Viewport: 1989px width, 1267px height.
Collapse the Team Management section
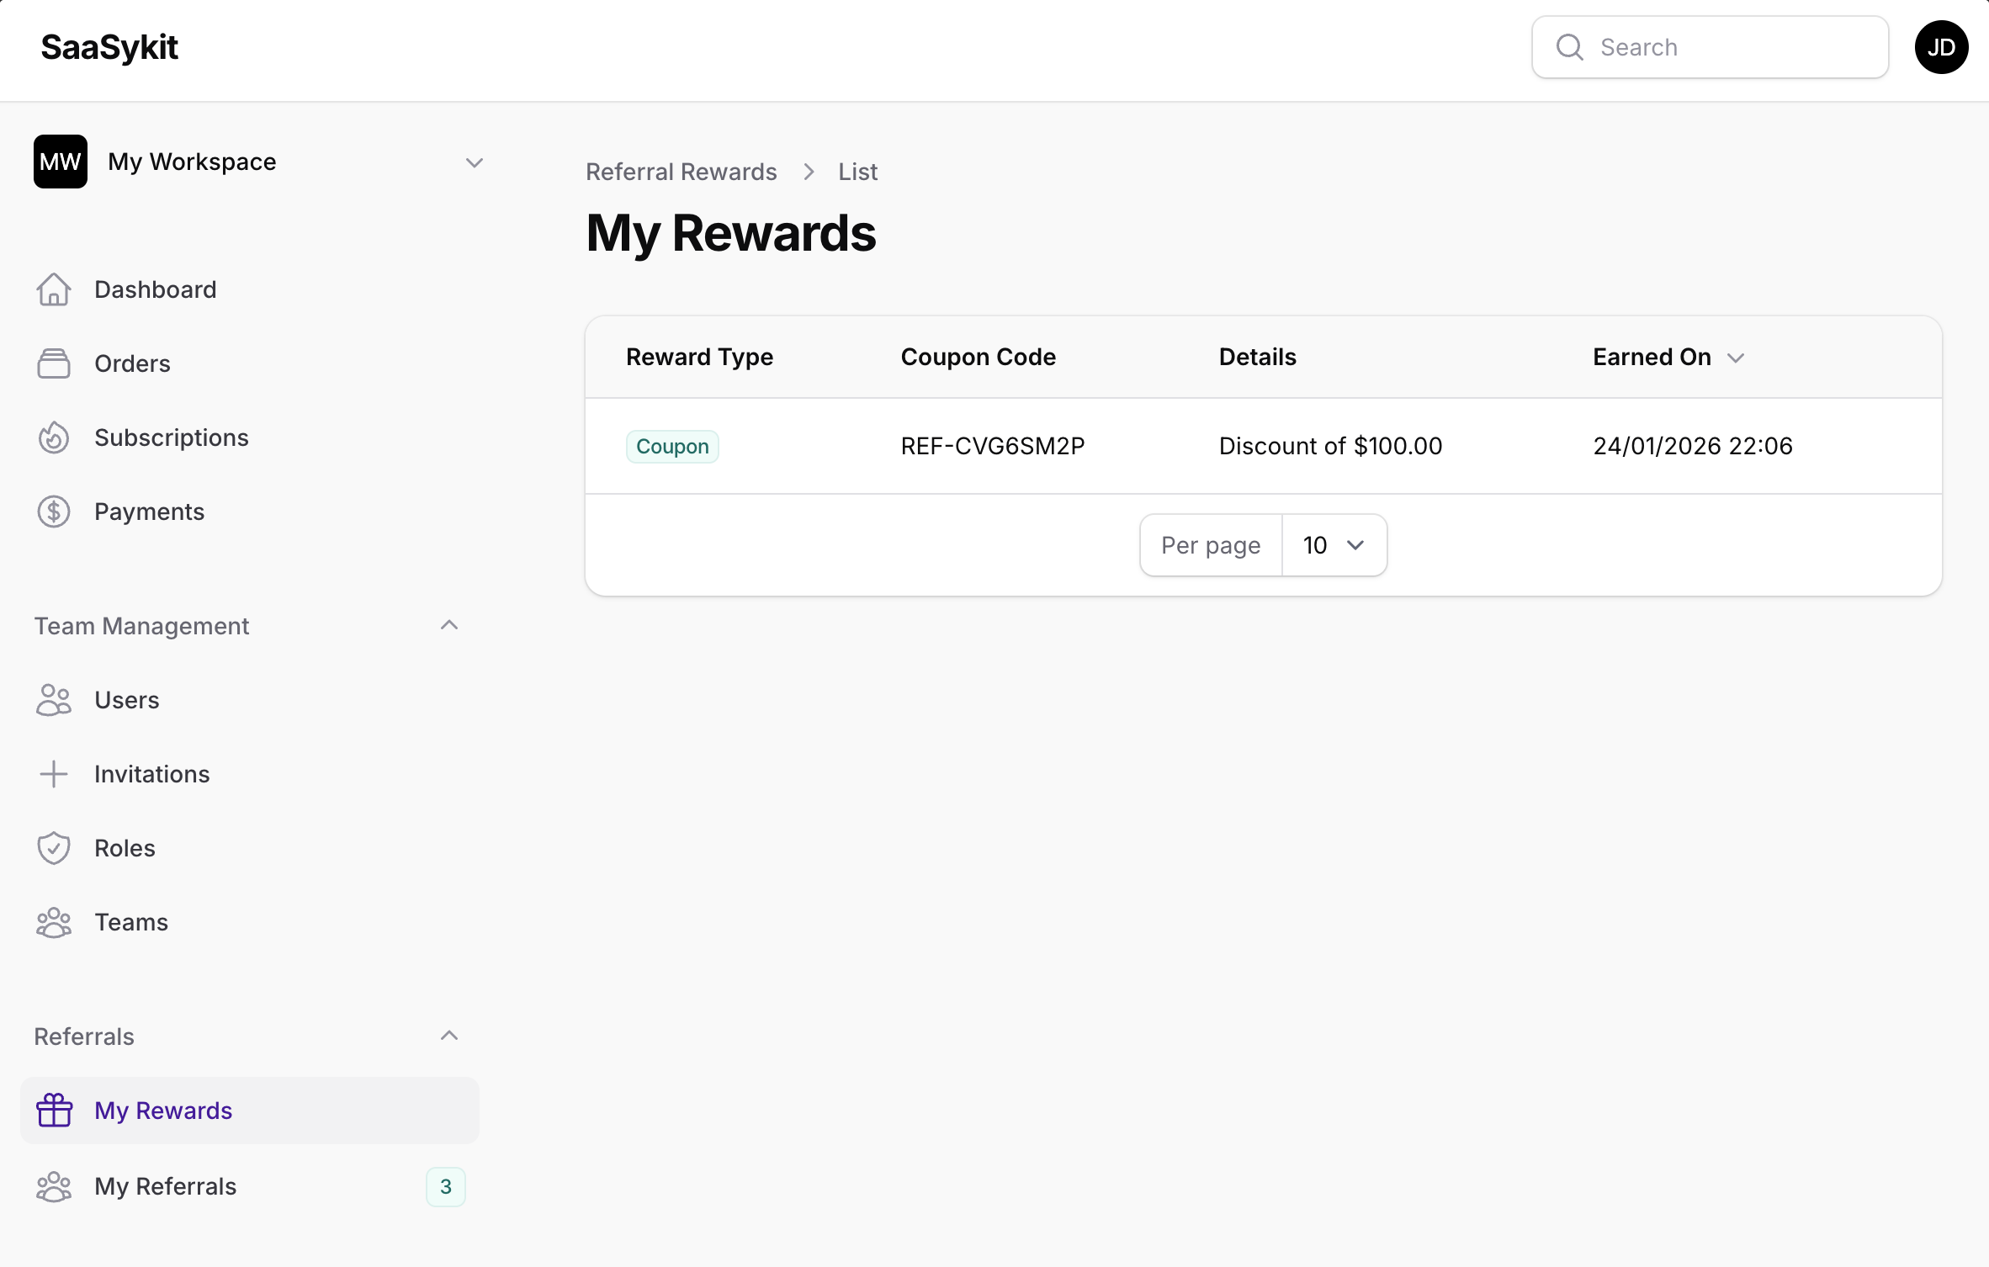coord(448,625)
